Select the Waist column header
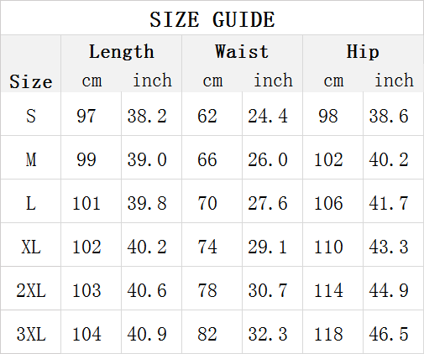Screen dimensions: 424x354 coord(242,52)
